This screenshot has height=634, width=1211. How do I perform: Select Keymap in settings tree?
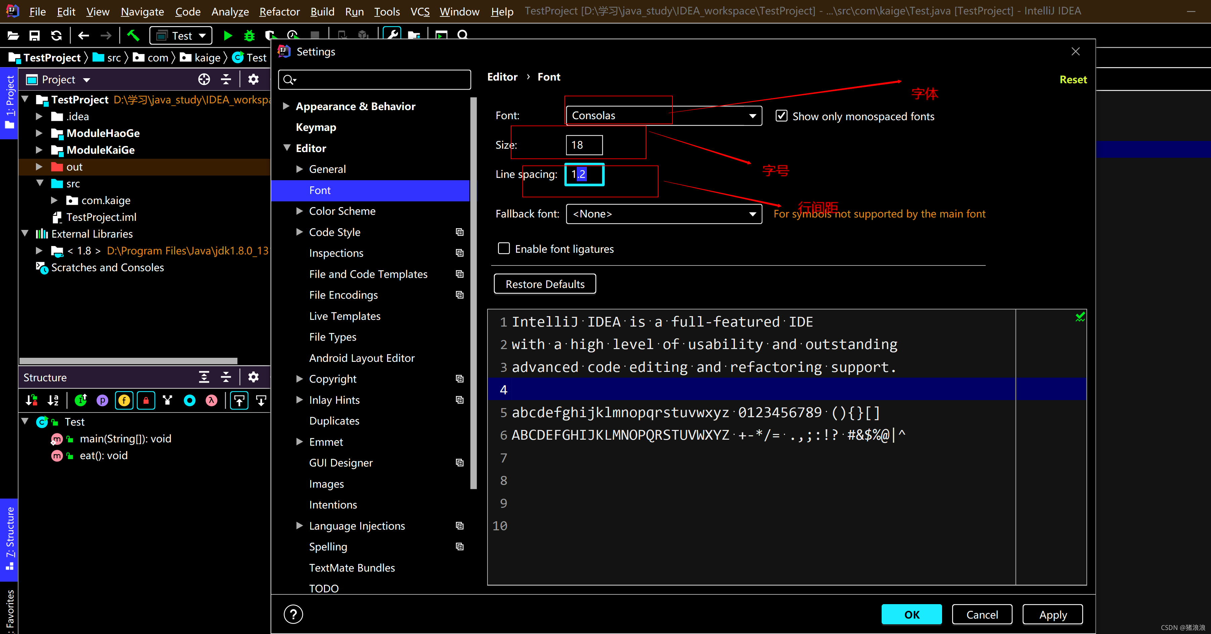[316, 127]
